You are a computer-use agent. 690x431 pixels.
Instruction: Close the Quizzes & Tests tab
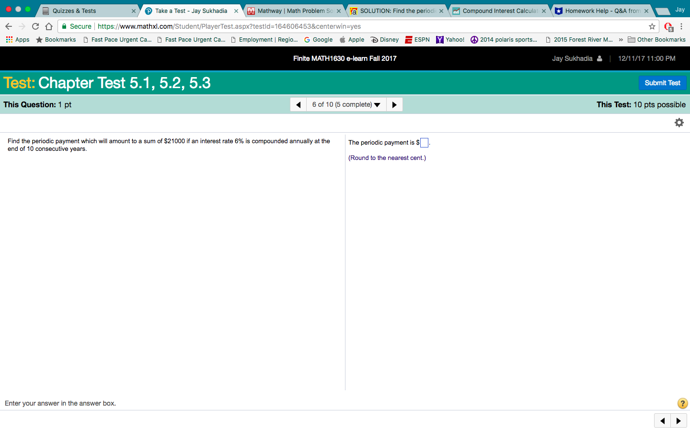pos(134,11)
